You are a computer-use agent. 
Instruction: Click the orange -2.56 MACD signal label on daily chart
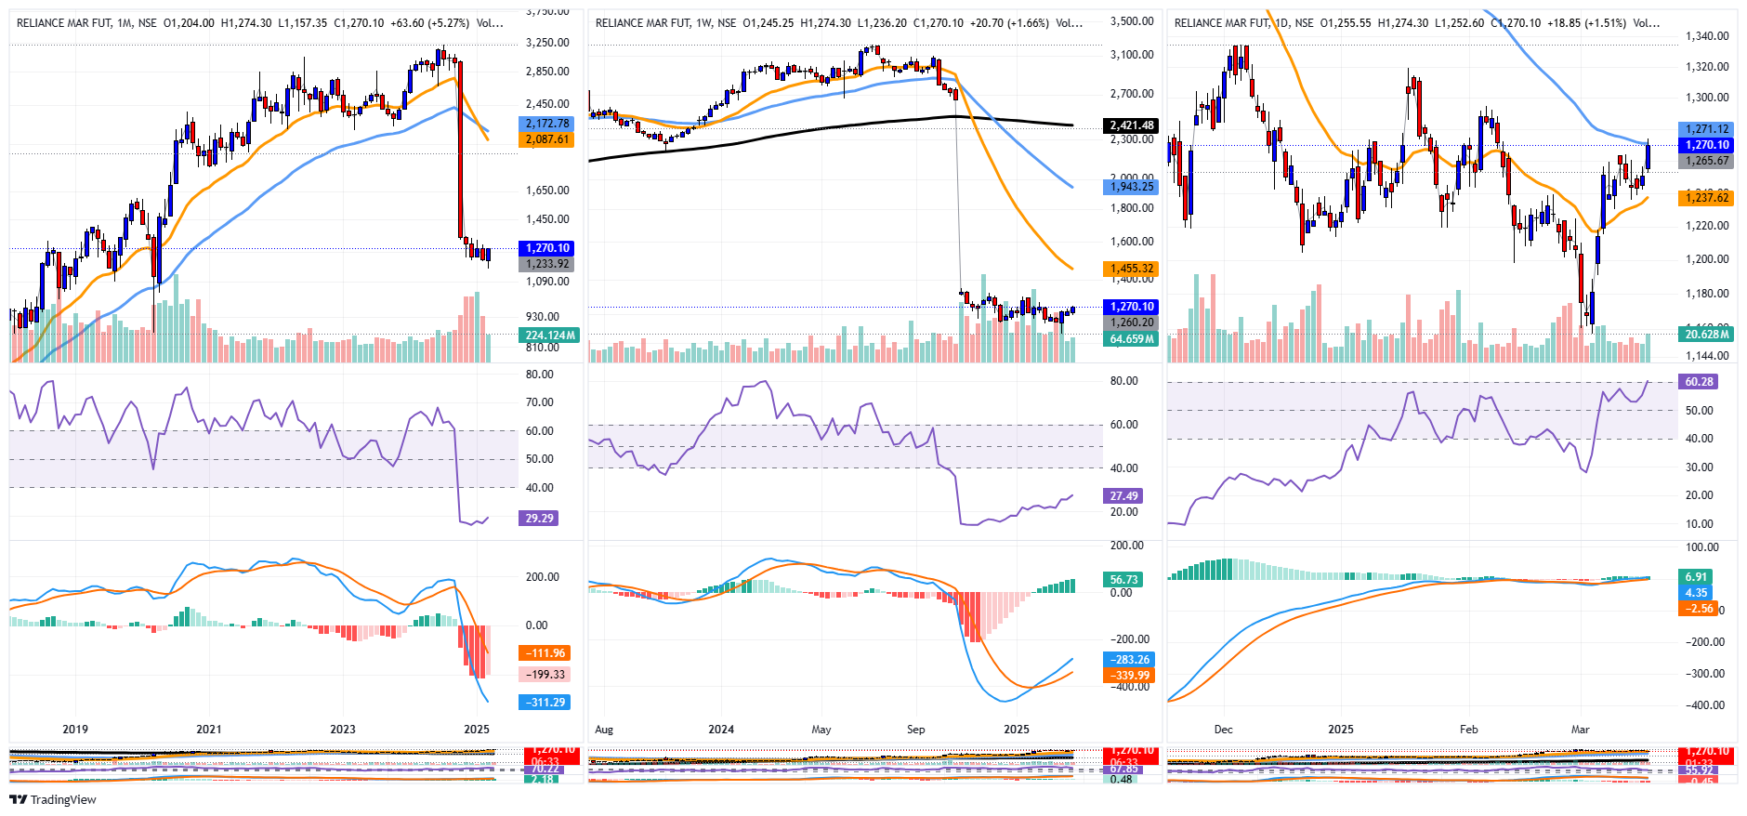pyautogui.click(x=1698, y=609)
